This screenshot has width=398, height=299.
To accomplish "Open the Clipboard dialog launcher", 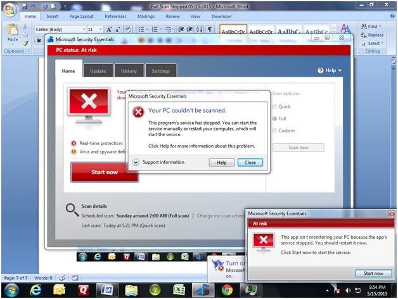I will (x=28, y=51).
